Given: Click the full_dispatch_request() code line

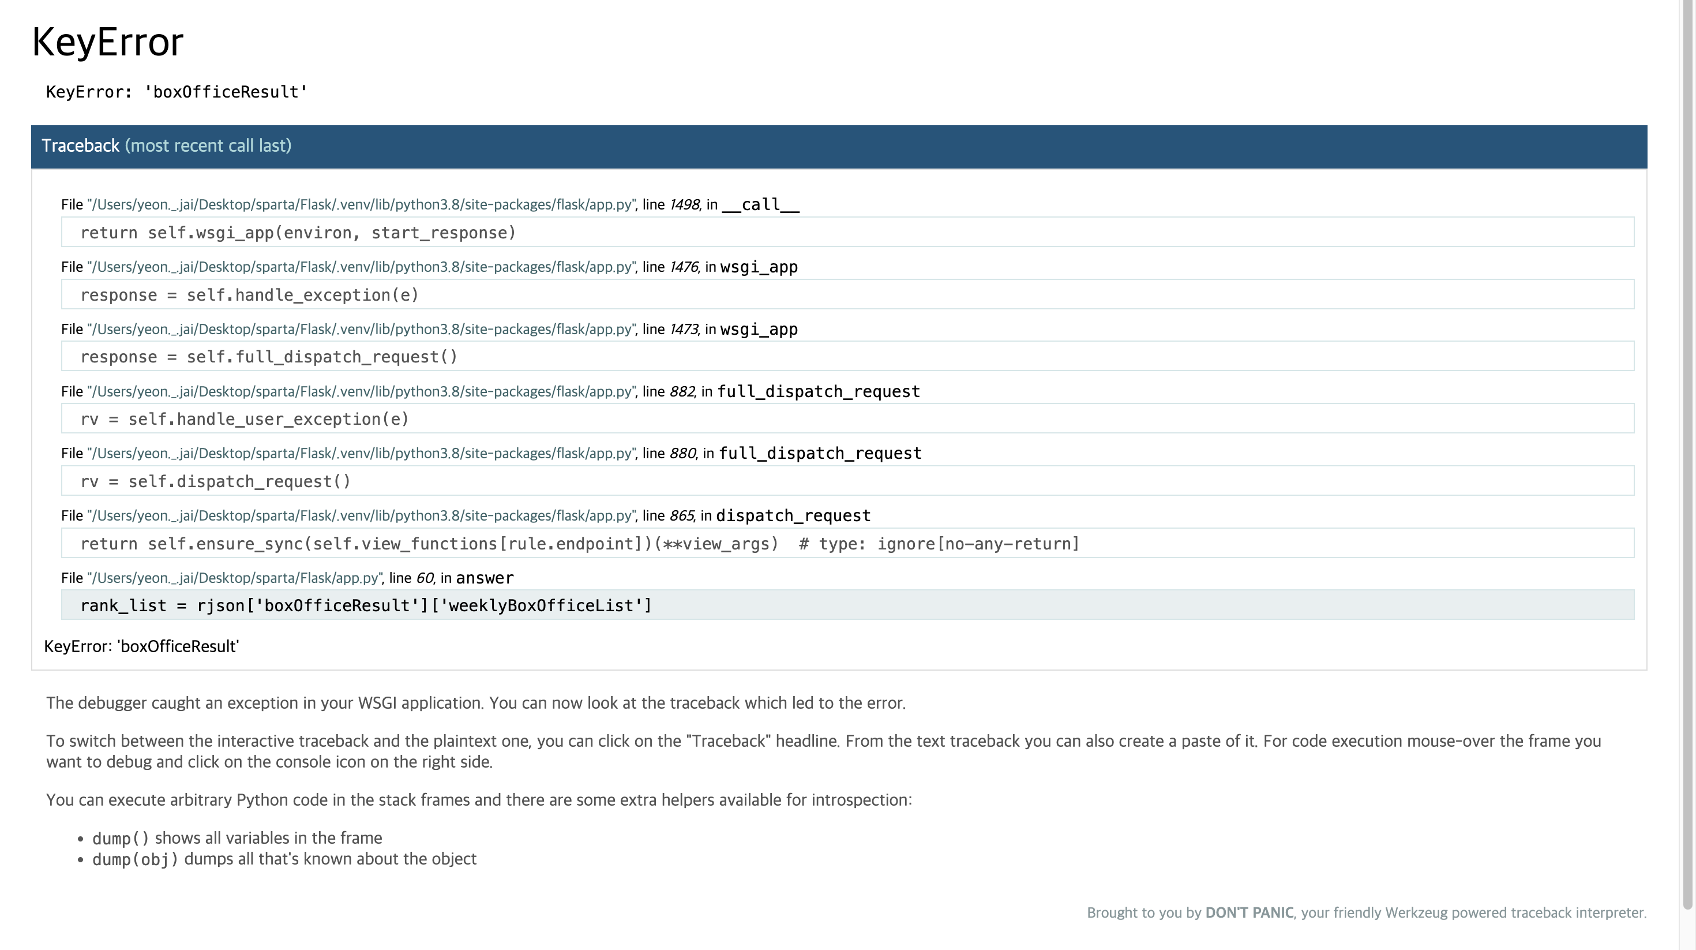Looking at the screenshot, I should pyautogui.click(x=269, y=357).
